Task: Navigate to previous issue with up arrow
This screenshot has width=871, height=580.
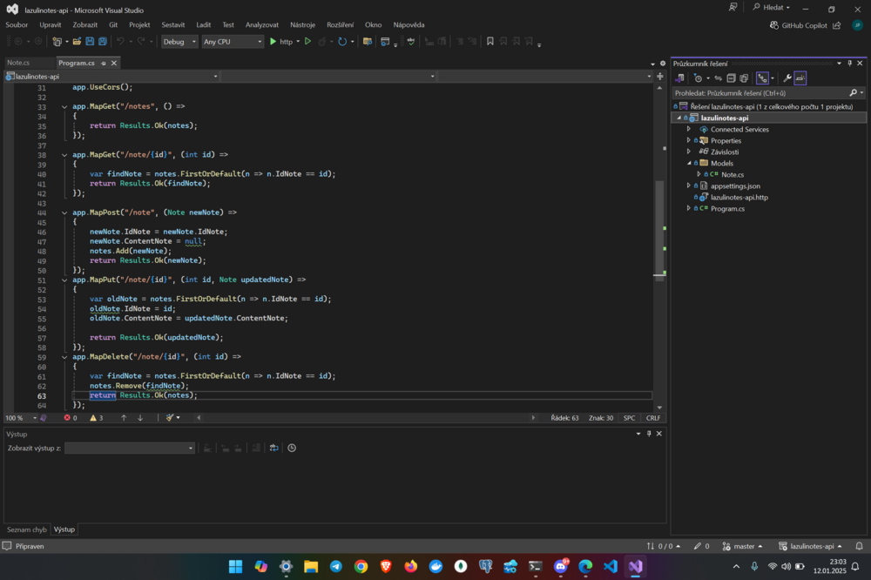Action: coord(124,418)
